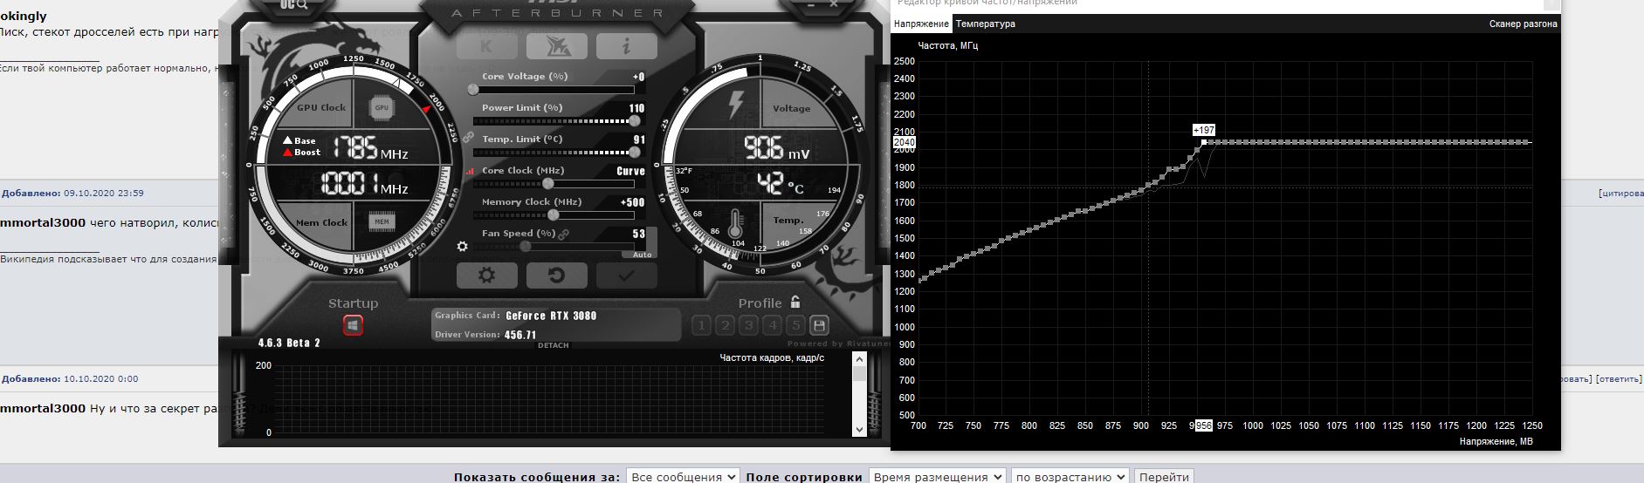Click GeForce RTX 3080 graphics card text
Image resolution: width=1644 pixels, height=483 pixels.
coord(551,316)
